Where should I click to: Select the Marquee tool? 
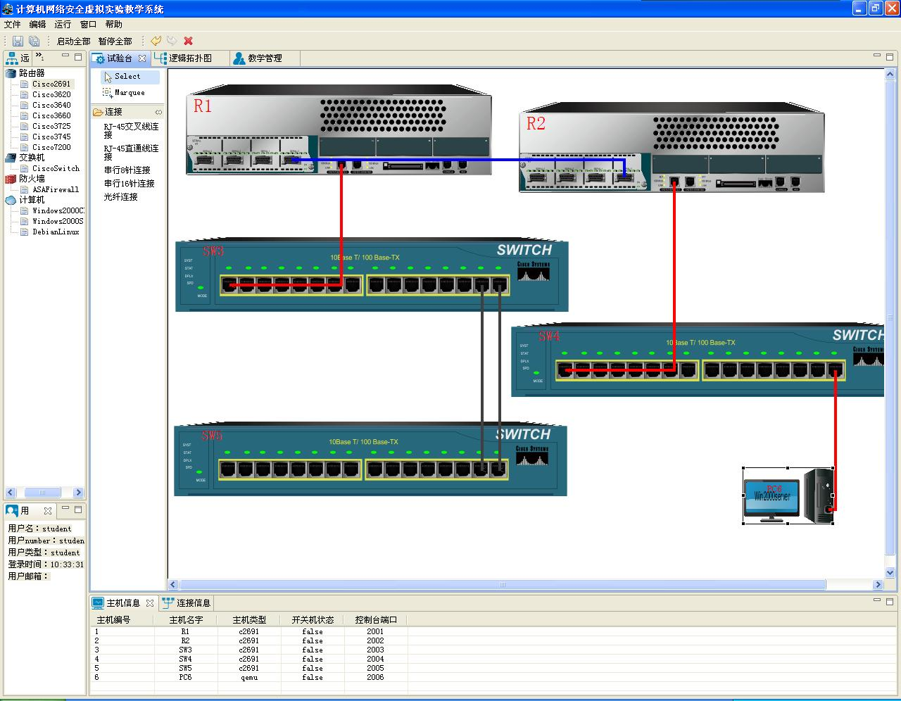[x=130, y=92]
